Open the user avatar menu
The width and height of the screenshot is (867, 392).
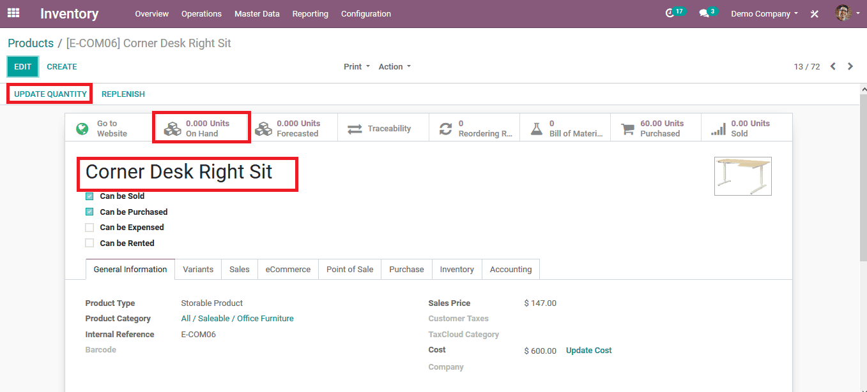click(x=847, y=13)
